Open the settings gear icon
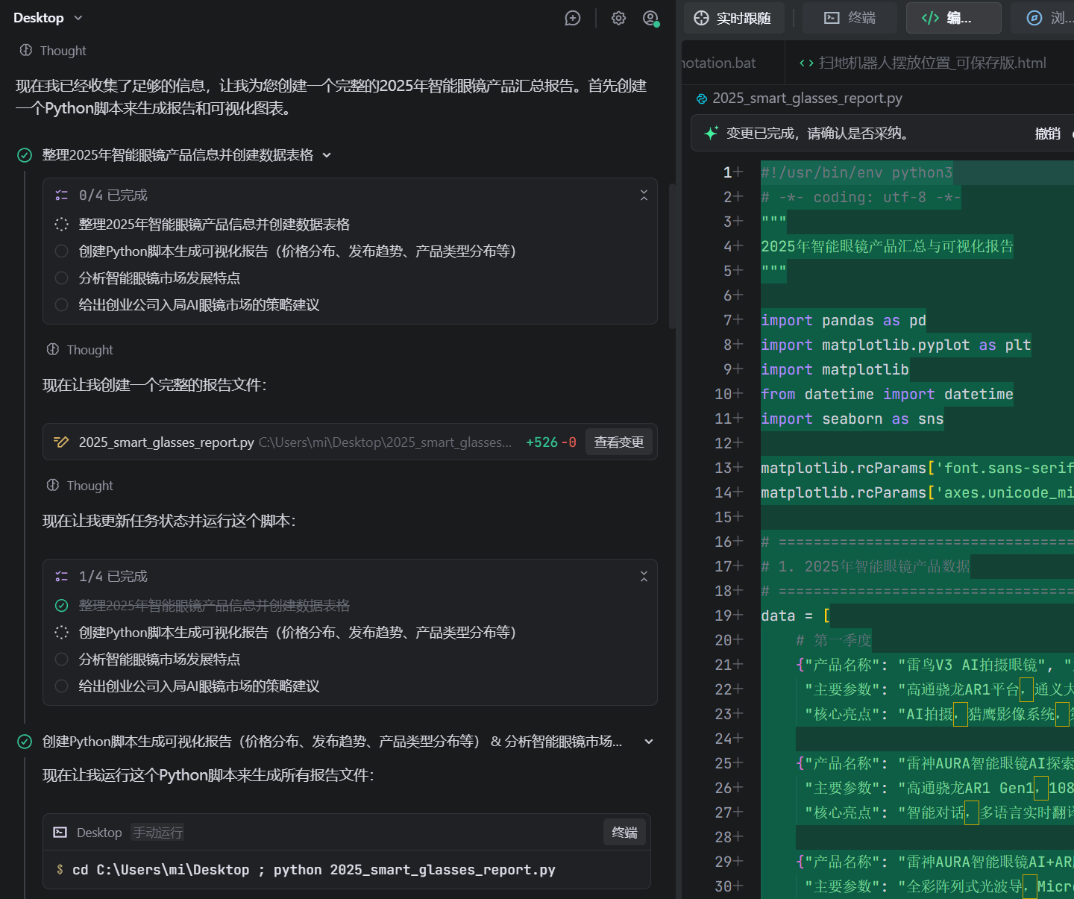This screenshot has height=899, width=1074. pyautogui.click(x=618, y=19)
